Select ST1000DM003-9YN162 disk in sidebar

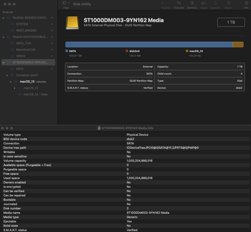click(28, 62)
